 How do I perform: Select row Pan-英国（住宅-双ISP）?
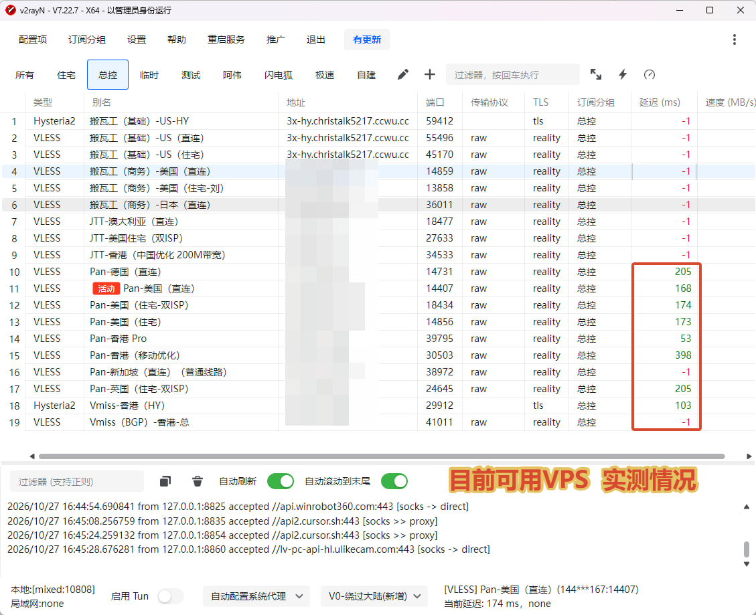coord(378,388)
